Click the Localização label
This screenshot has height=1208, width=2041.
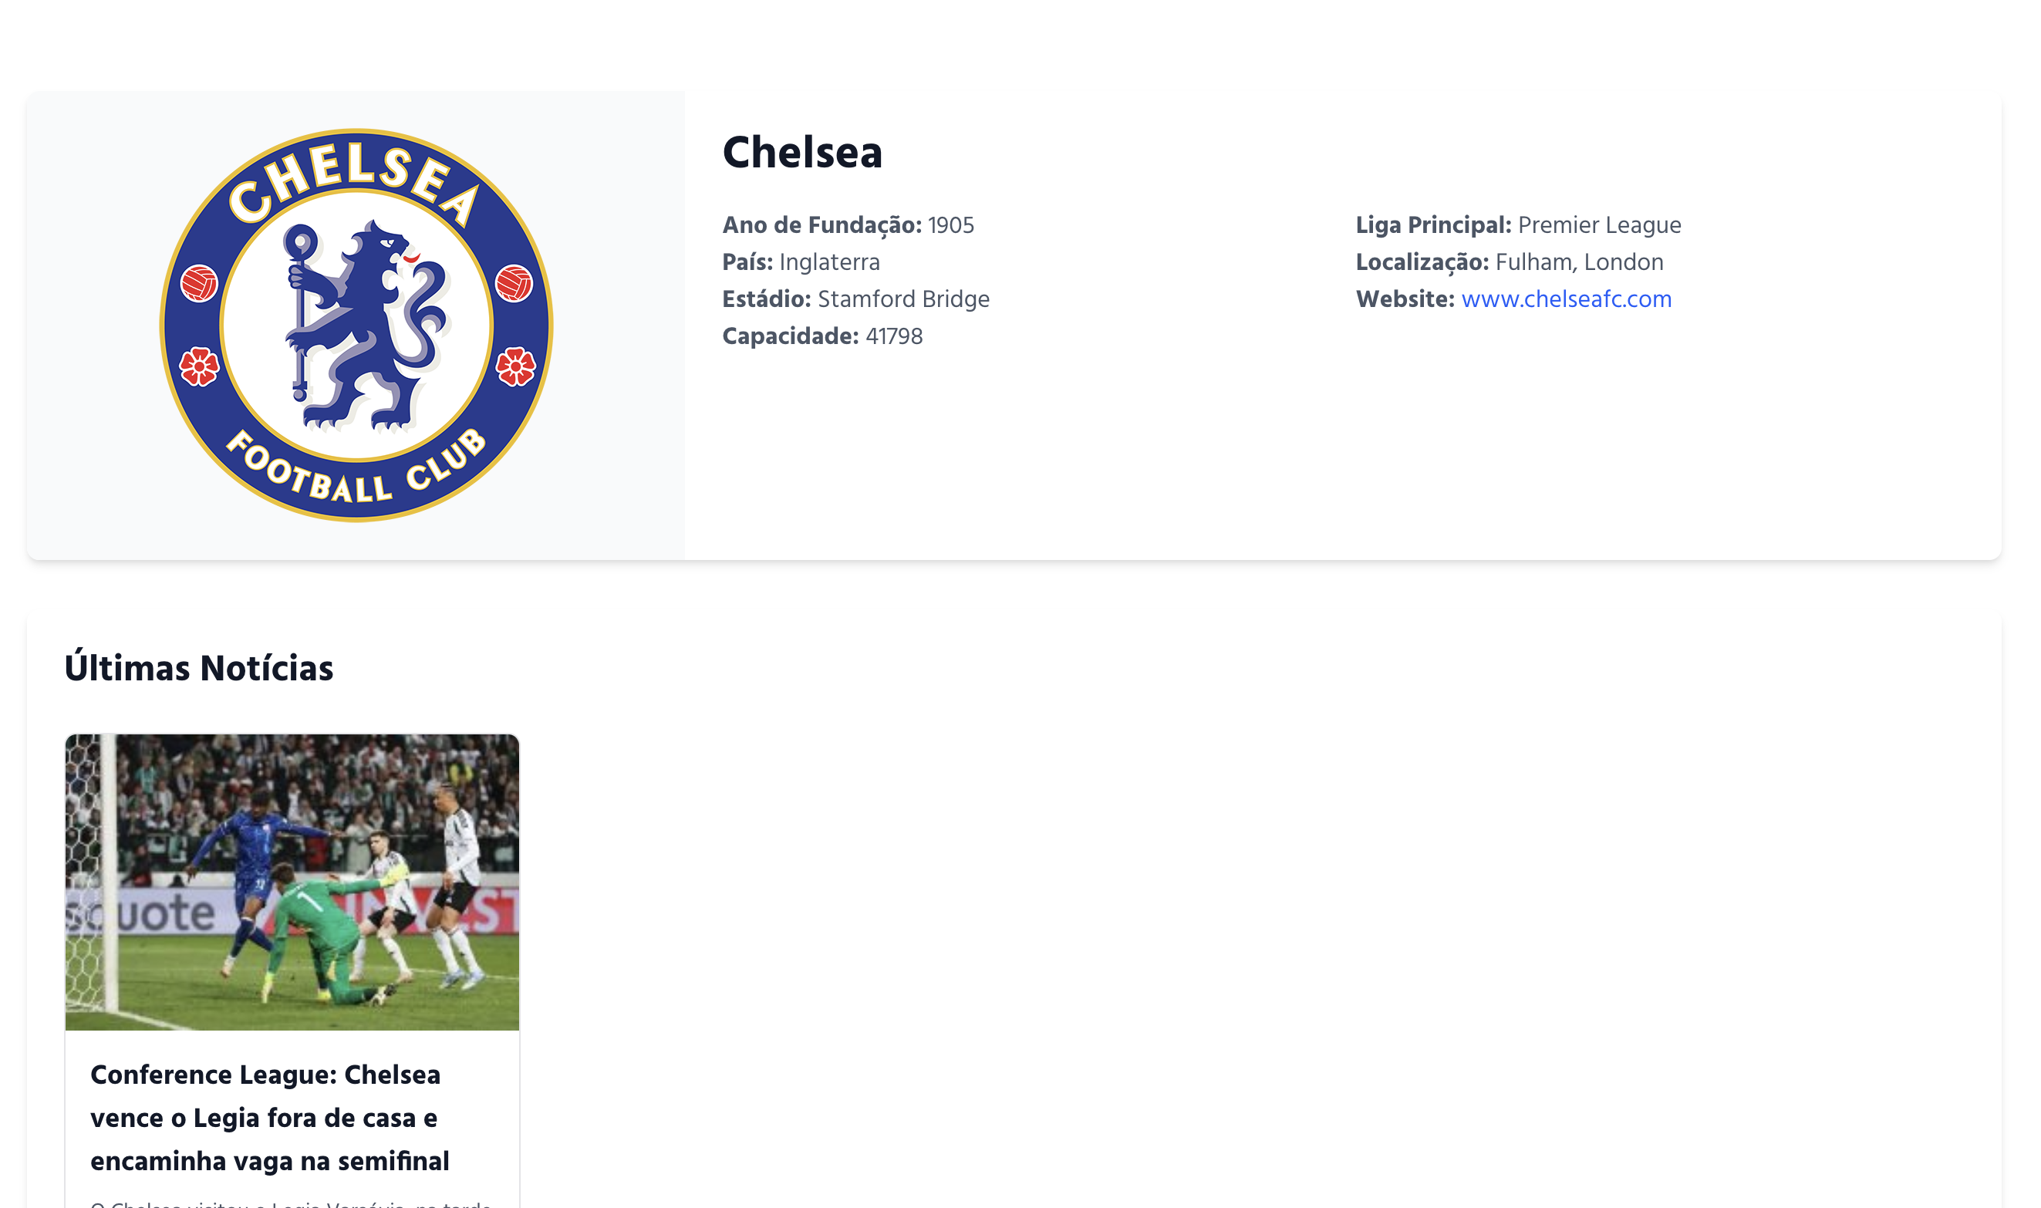(1422, 262)
